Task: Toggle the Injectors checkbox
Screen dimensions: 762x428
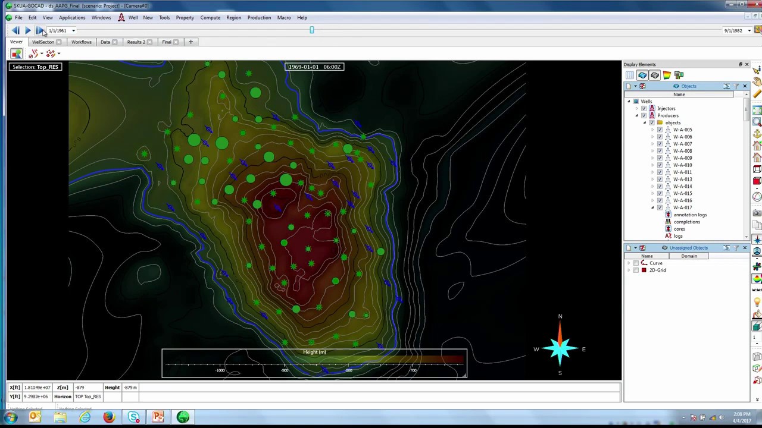Action: (x=644, y=109)
